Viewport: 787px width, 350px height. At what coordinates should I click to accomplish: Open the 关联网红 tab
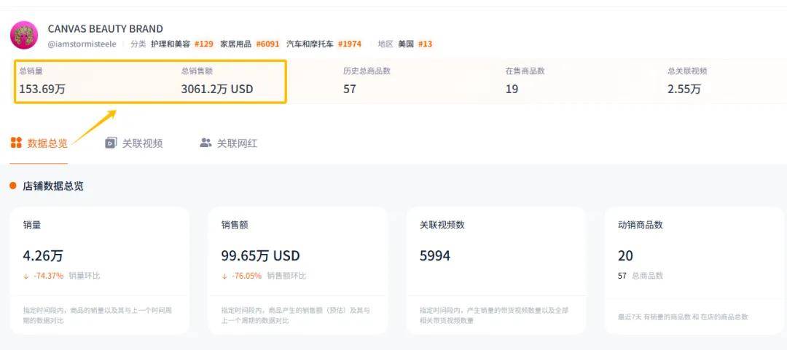[237, 143]
